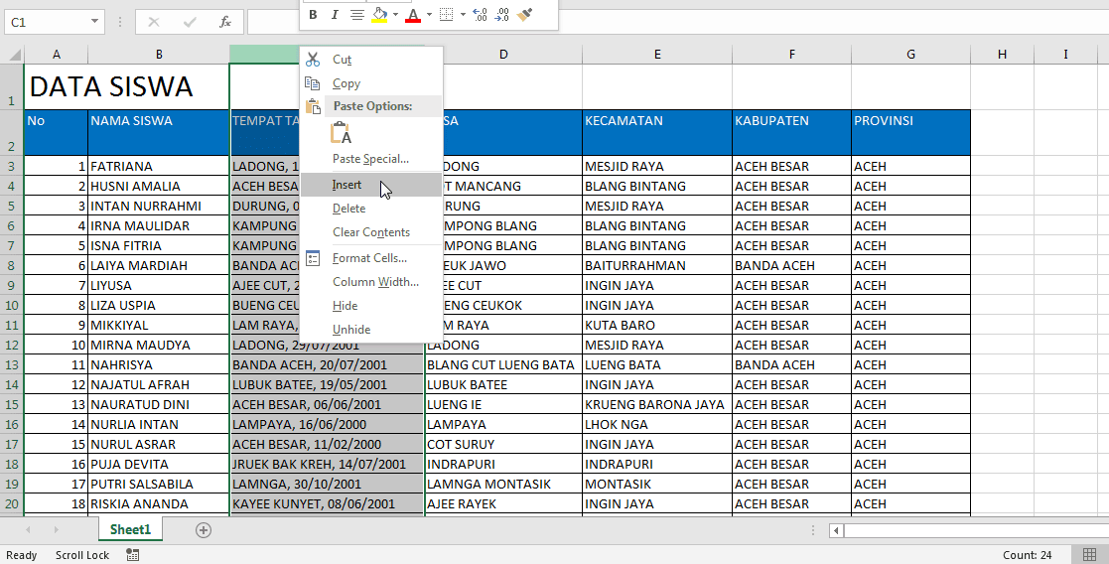Image resolution: width=1109 pixels, height=564 pixels.
Task: Click the LHOK NGA cell
Action: (x=657, y=425)
